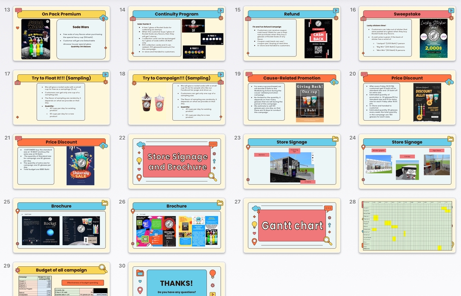Click slide number label 21
Image resolution: width=461 pixels, height=296 pixels.
[7, 137]
